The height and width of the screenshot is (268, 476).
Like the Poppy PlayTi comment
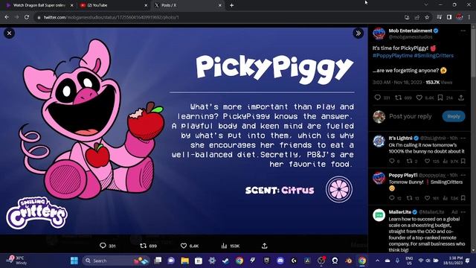coord(427,198)
